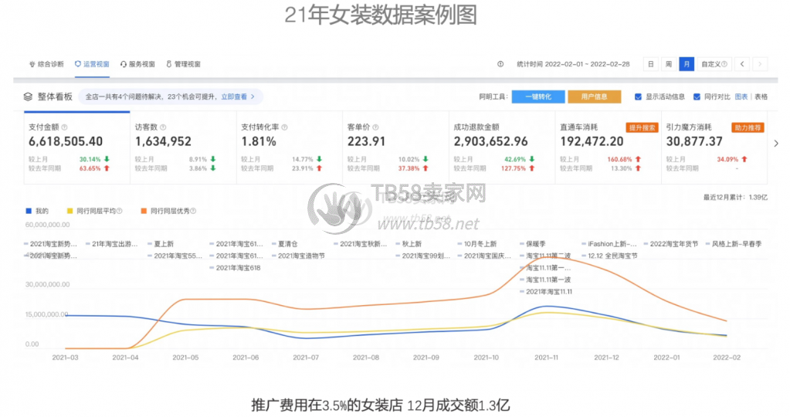This screenshot has width=790, height=417.
Task: Click help icon next to 客单价
Action: click(x=375, y=127)
